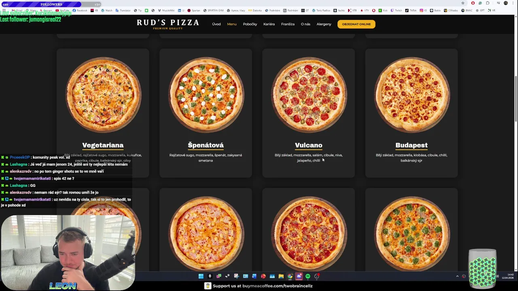This screenshot has height=291, width=518.
Task: Go to the Úvod page
Action: point(217,24)
